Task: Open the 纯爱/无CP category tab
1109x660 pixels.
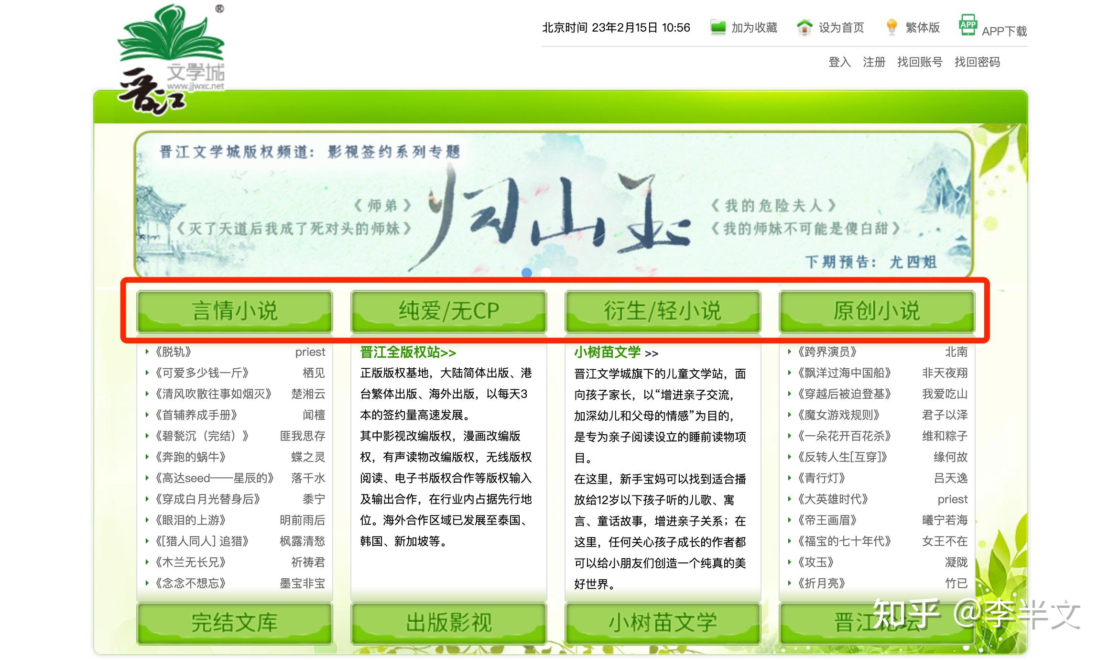Action: tap(448, 311)
